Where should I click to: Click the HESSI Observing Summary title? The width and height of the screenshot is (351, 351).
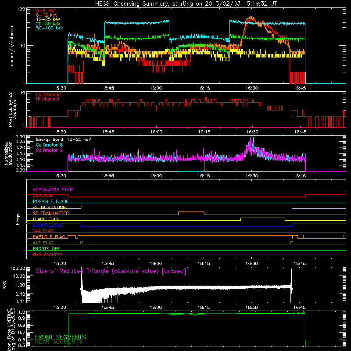pos(186,4)
